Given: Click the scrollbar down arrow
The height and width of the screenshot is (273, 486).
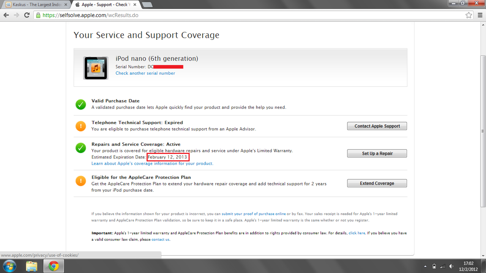Looking at the screenshot, I should pos(483,256).
